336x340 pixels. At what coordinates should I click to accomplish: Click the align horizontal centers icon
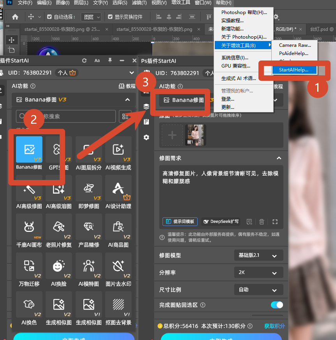(x=169, y=17)
